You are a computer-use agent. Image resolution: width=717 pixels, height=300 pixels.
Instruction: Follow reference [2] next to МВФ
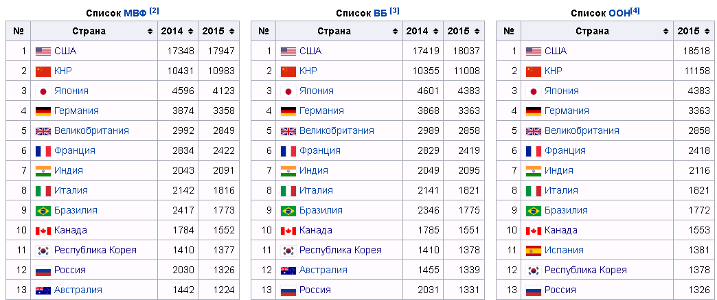[x=154, y=11]
